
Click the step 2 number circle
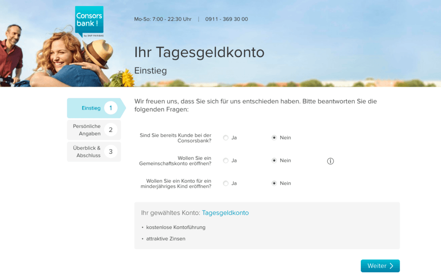point(111,130)
